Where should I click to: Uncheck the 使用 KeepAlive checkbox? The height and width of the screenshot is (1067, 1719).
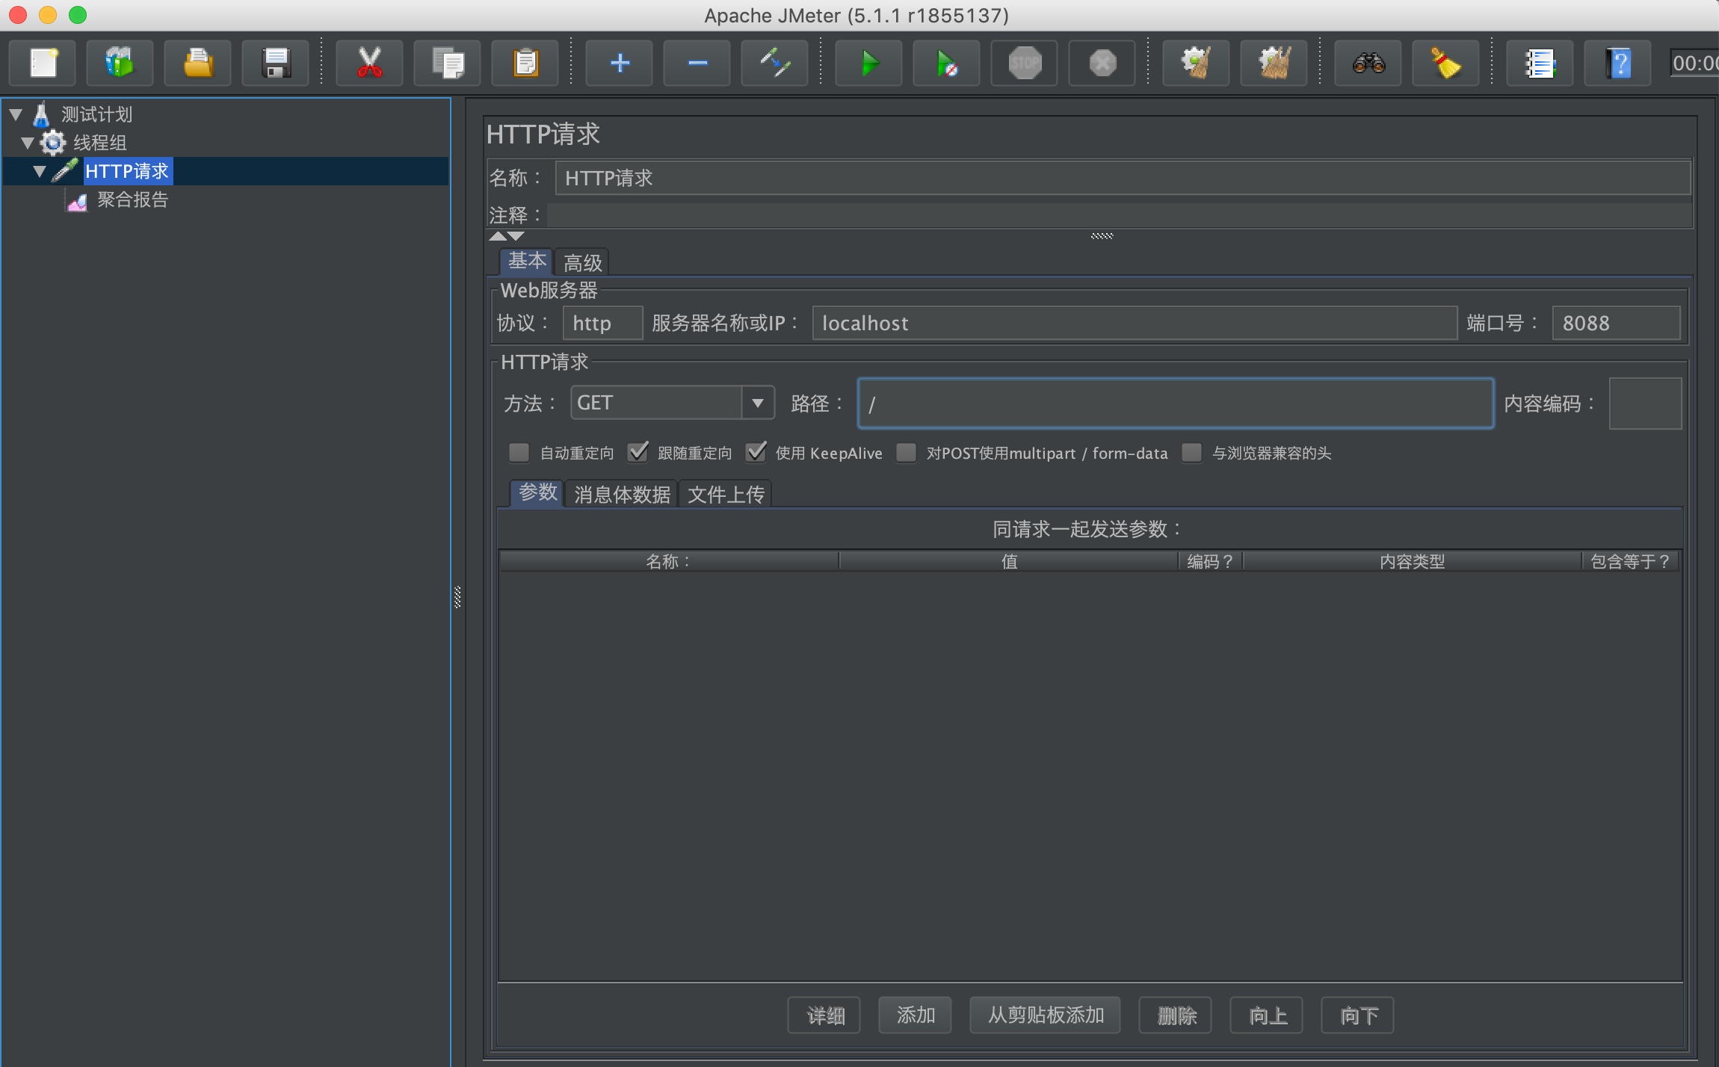pyautogui.click(x=756, y=452)
